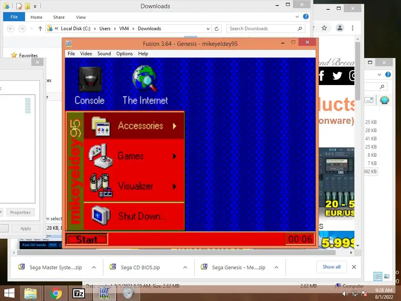The height and width of the screenshot is (301, 401).
Task: Expand options for Sega CD BIOS.zip download
Action: coord(185,267)
